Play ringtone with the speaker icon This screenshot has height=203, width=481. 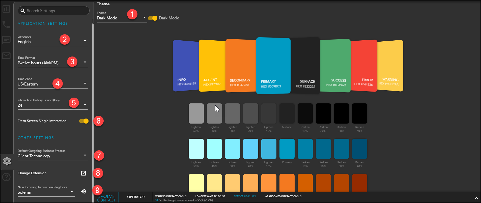[x=83, y=191]
